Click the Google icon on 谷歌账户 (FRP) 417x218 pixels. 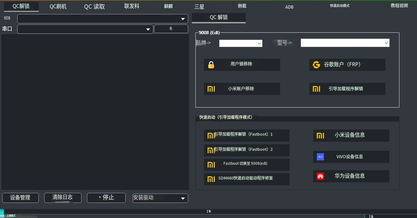point(316,64)
